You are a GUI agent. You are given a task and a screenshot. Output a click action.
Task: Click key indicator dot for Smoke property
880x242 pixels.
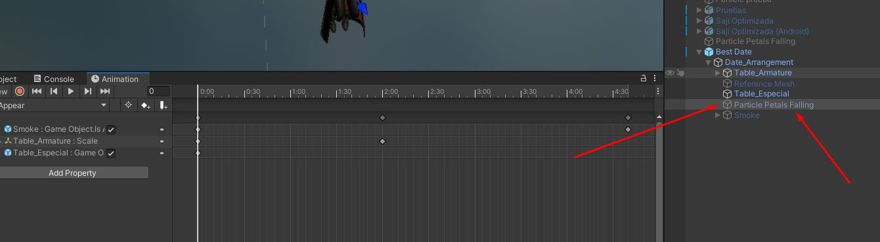(x=162, y=129)
